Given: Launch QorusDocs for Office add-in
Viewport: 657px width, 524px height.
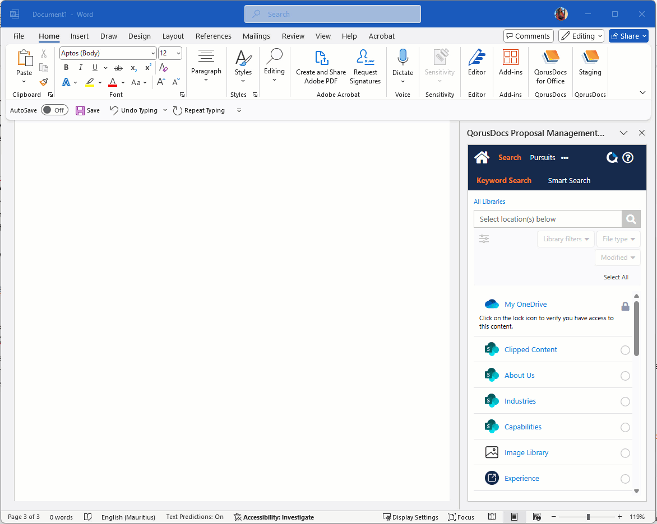Looking at the screenshot, I should pos(550,58).
